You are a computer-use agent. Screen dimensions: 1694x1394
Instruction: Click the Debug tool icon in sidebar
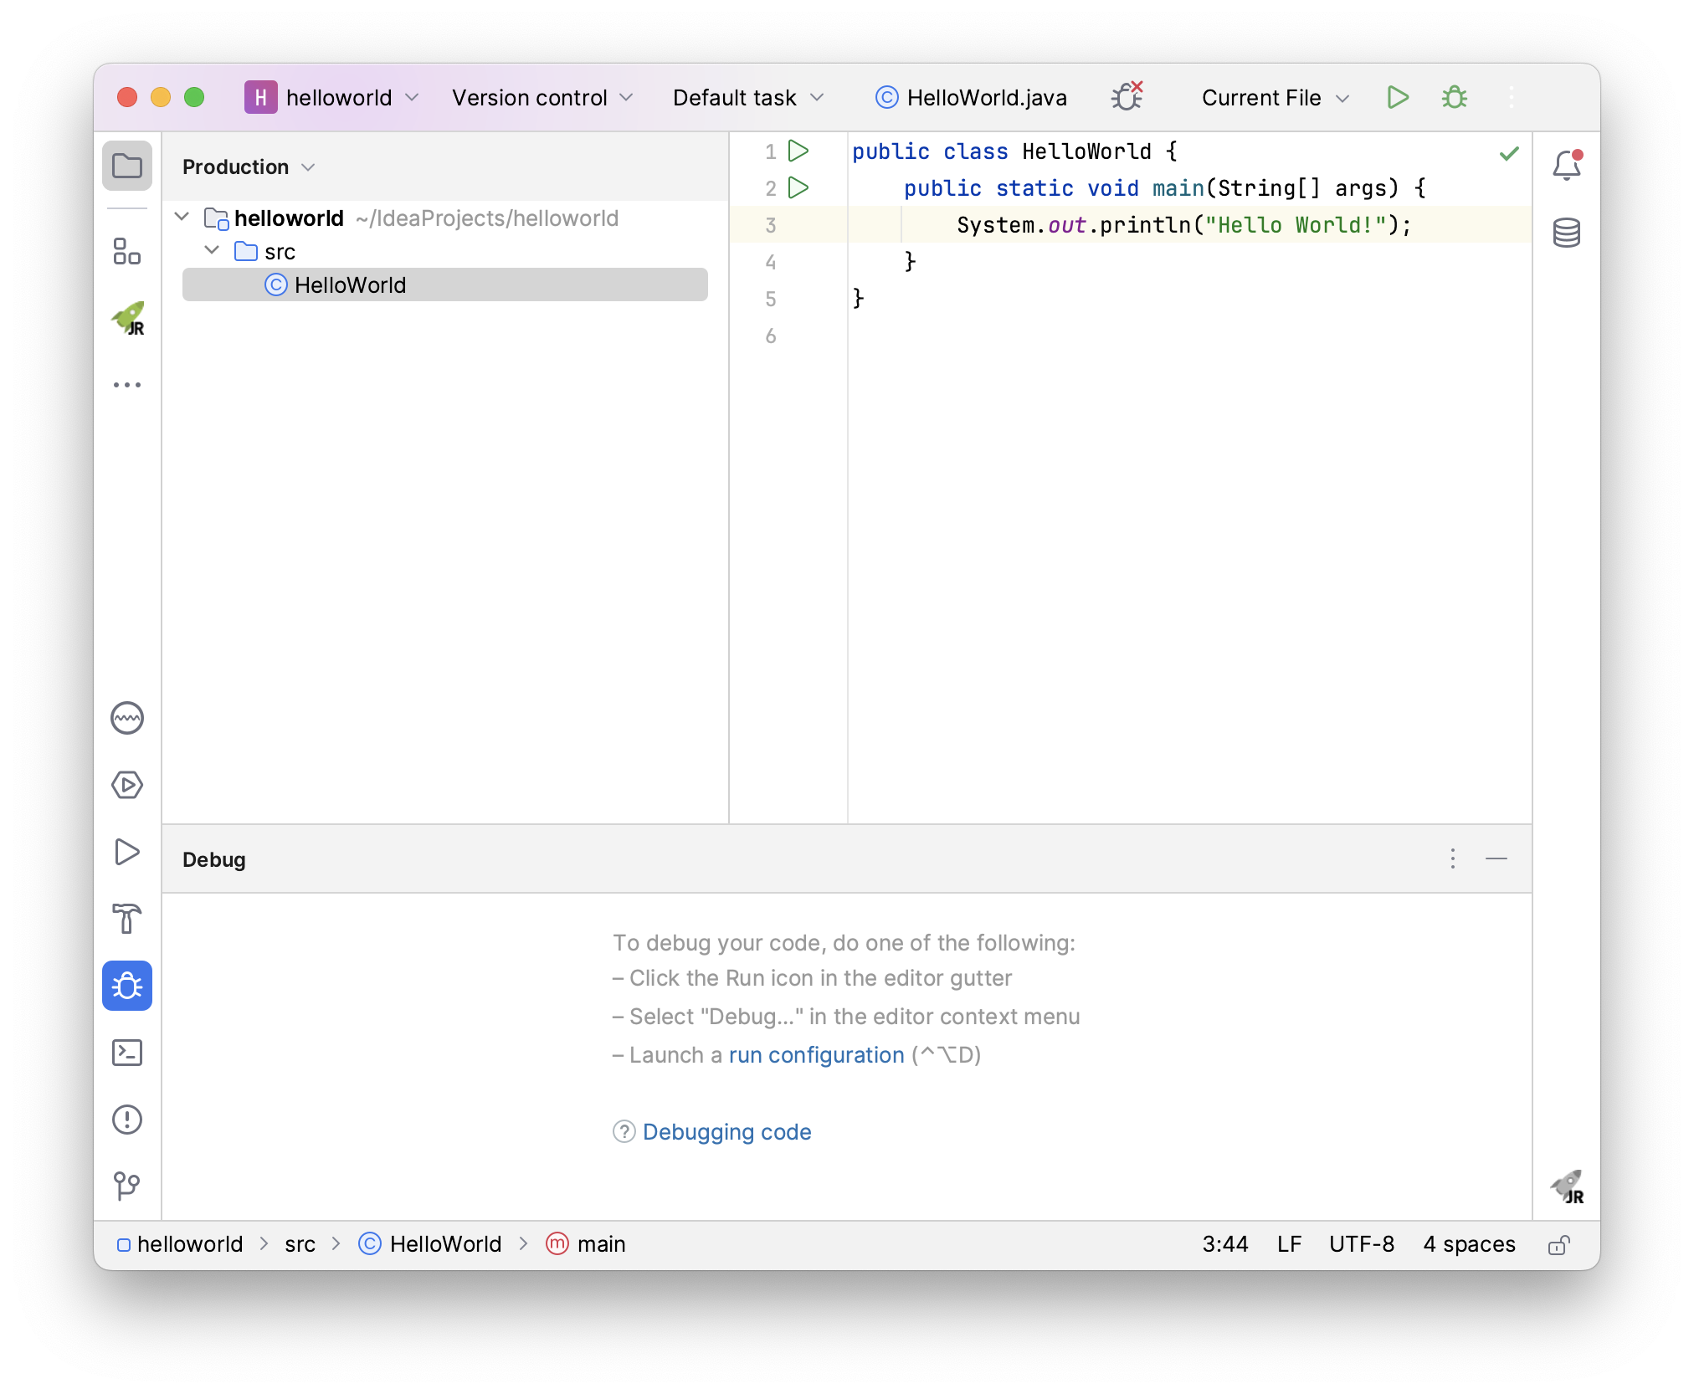(x=128, y=985)
